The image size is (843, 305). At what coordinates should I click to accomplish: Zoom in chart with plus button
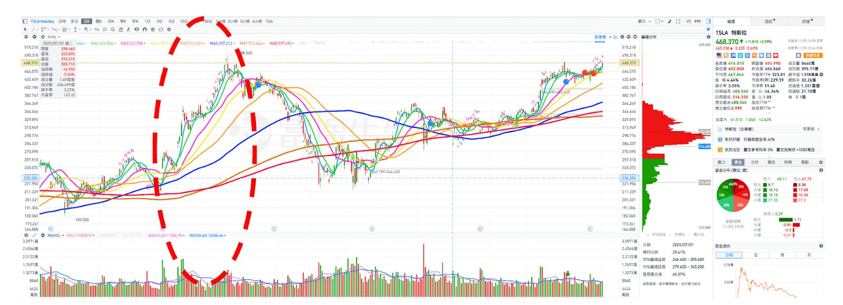point(635,37)
